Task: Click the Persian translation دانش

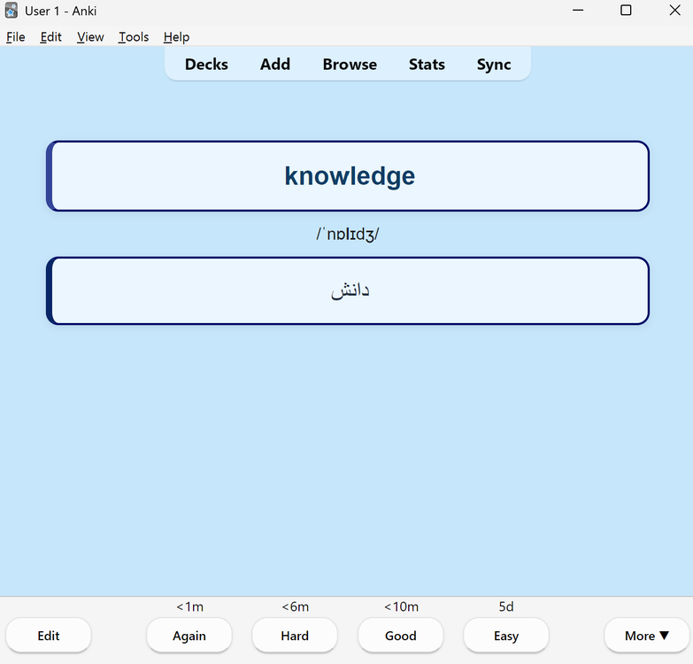Action: [x=350, y=290]
